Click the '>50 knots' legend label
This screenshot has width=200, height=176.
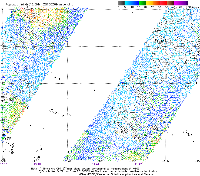(192, 7)
